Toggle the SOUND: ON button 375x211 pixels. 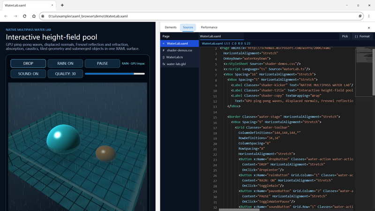tap(28, 74)
